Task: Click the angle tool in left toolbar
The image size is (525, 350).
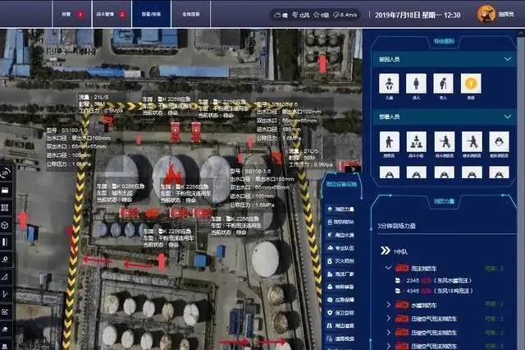Action: coord(5,294)
